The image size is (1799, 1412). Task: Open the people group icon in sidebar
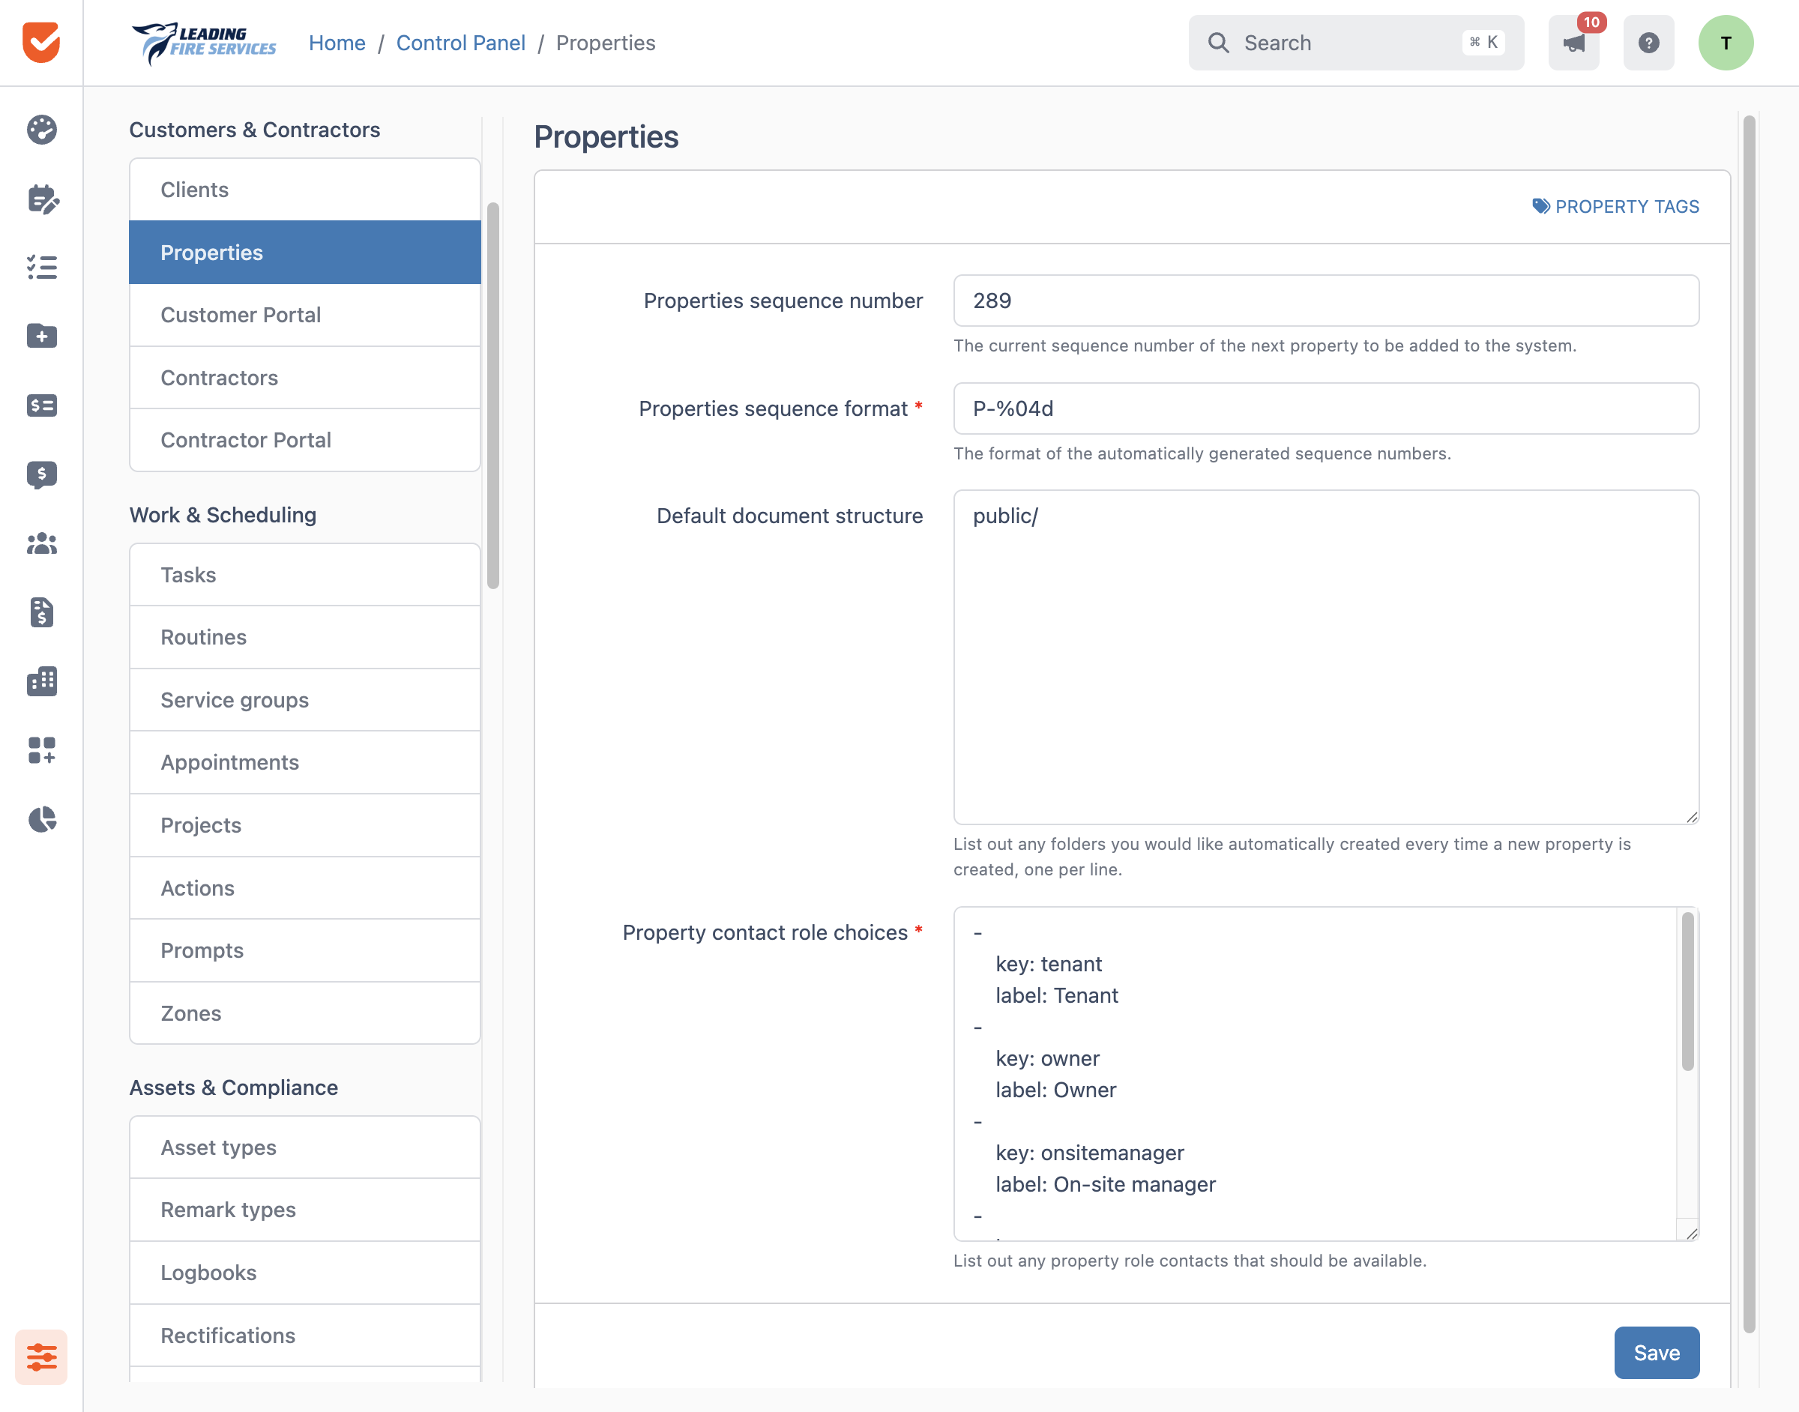tap(41, 543)
